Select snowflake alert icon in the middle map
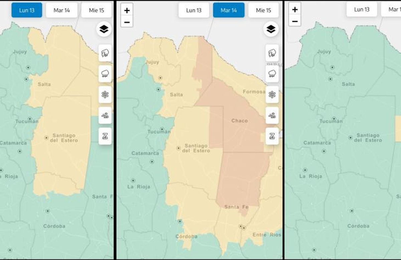Screen dimensions: 401x260 point(272,95)
